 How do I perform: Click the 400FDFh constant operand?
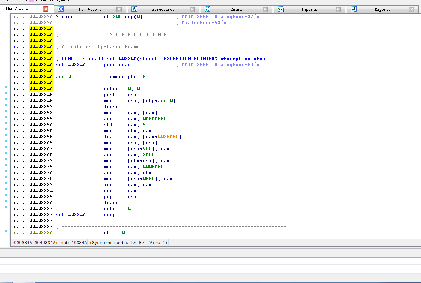tap(153, 167)
